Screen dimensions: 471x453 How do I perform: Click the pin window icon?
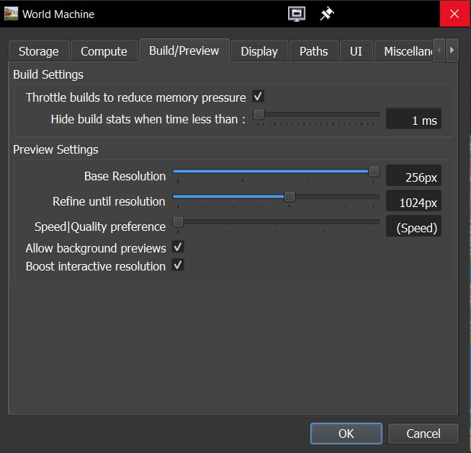coord(327,14)
